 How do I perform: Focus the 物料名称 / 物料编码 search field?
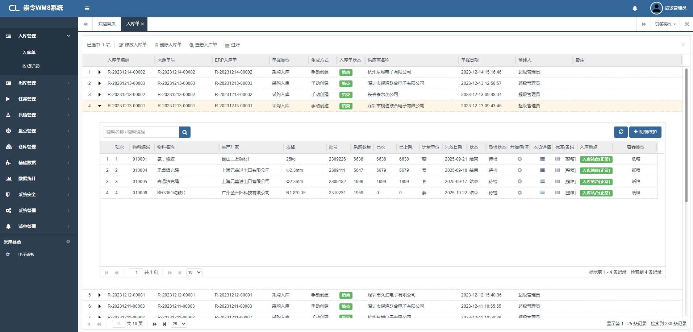(141, 132)
